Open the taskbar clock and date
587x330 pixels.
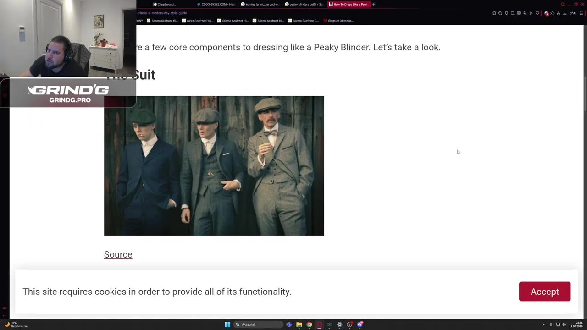576,324
